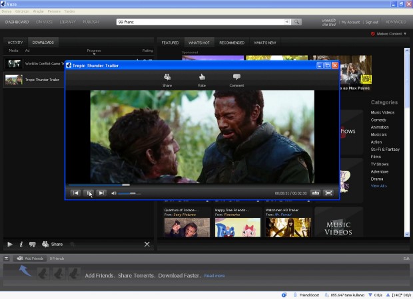Select the DOWNLOADS tab
This screenshot has height=299, width=413.
click(43, 43)
